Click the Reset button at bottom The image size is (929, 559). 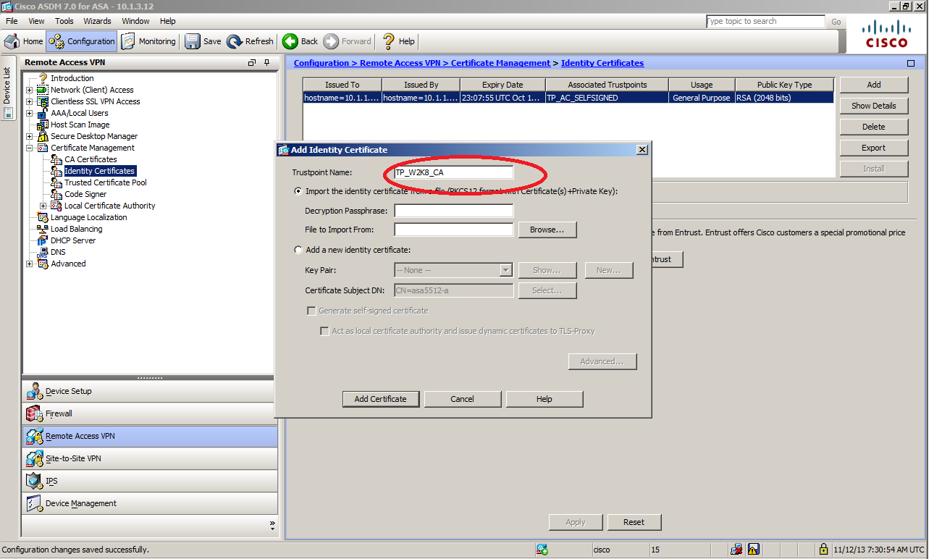point(634,522)
